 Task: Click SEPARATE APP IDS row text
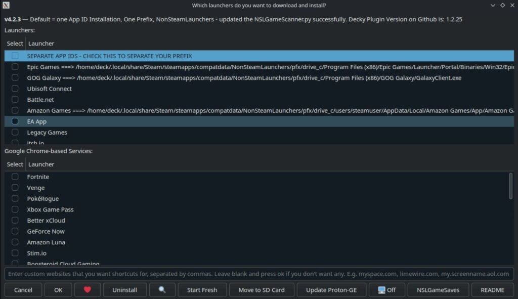109,56
